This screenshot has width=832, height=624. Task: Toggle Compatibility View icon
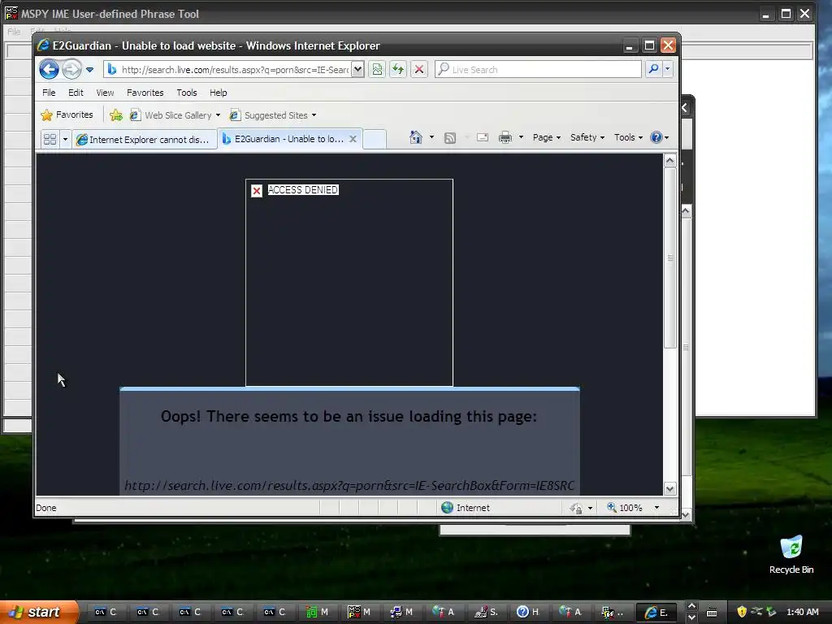coord(377,70)
